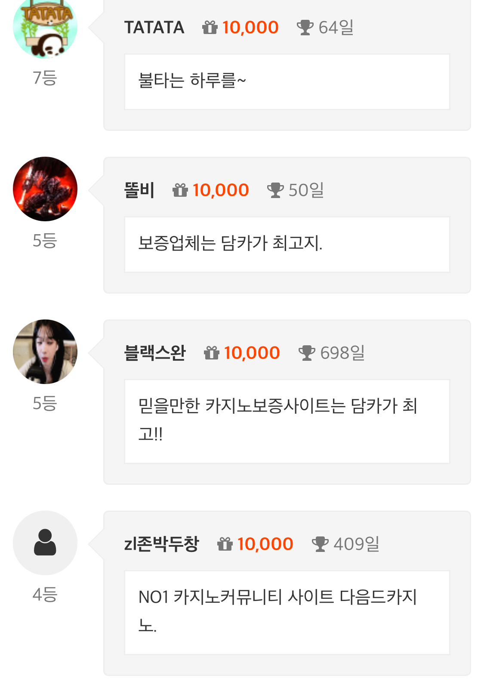484x691 pixels.
Task: Open the TATATA username link
Action: click(x=154, y=28)
